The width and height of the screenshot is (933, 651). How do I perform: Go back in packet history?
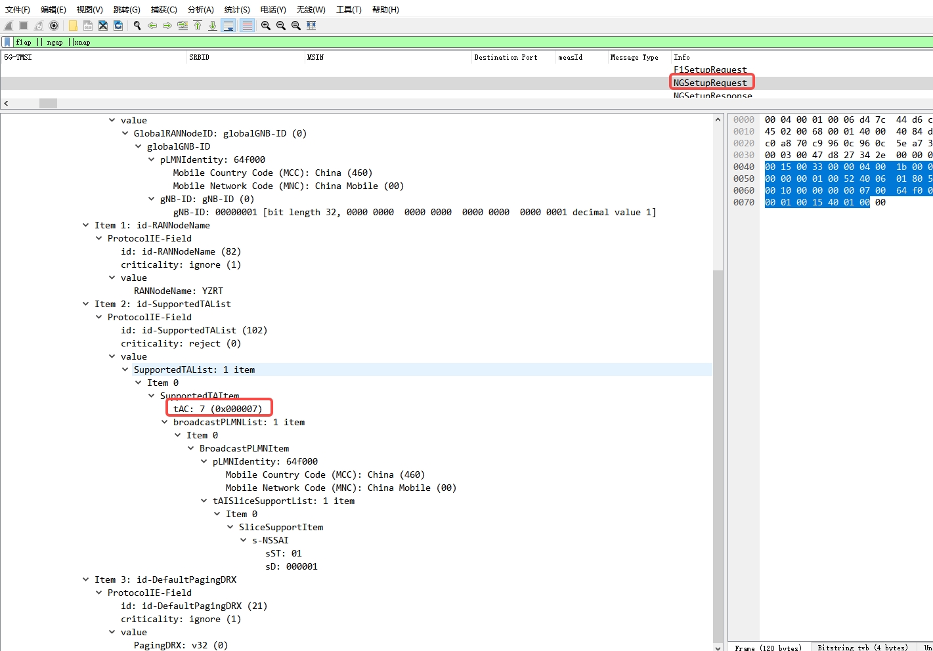152,26
